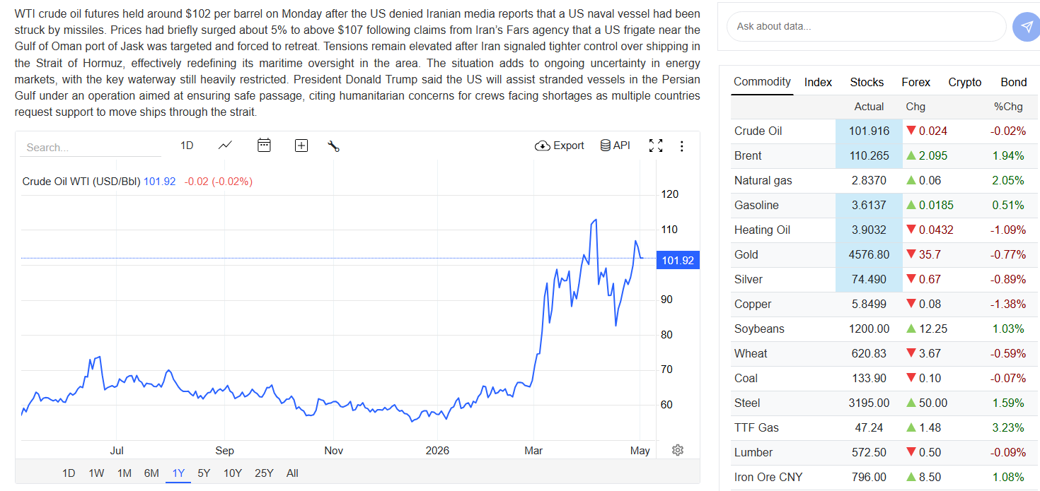Open the three-dot chart options menu
The width and height of the screenshot is (1040, 491).
pyautogui.click(x=682, y=146)
